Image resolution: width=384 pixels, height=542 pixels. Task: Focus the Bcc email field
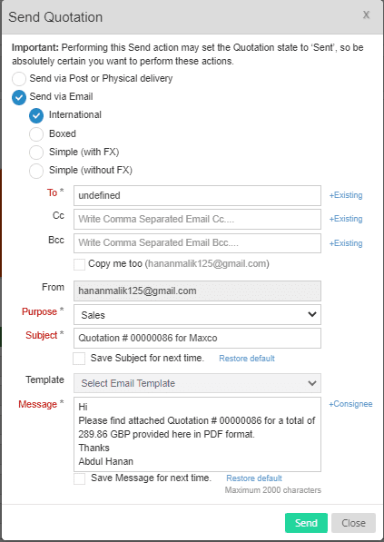pos(197,243)
